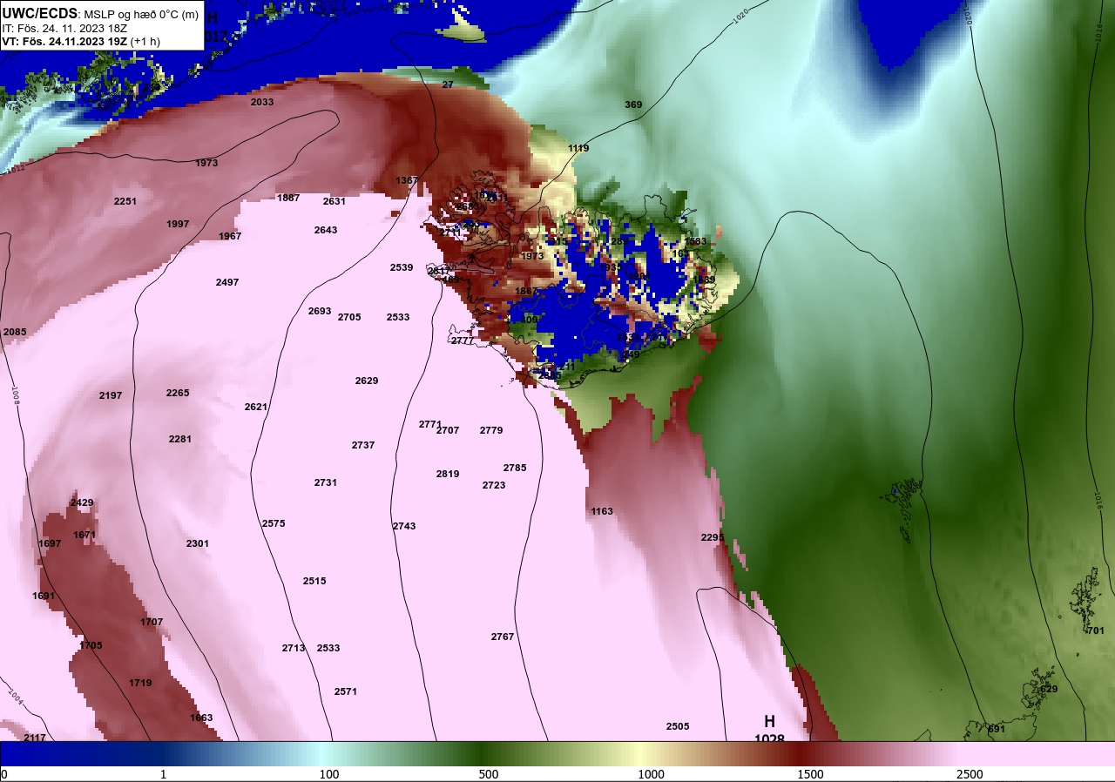1115x782 pixels.
Task: Click the map value 2819
Action: pyautogui.click(x=448, y=474)
